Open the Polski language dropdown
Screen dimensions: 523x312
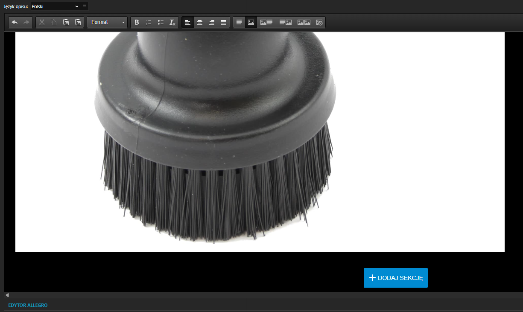pos(55,6)
